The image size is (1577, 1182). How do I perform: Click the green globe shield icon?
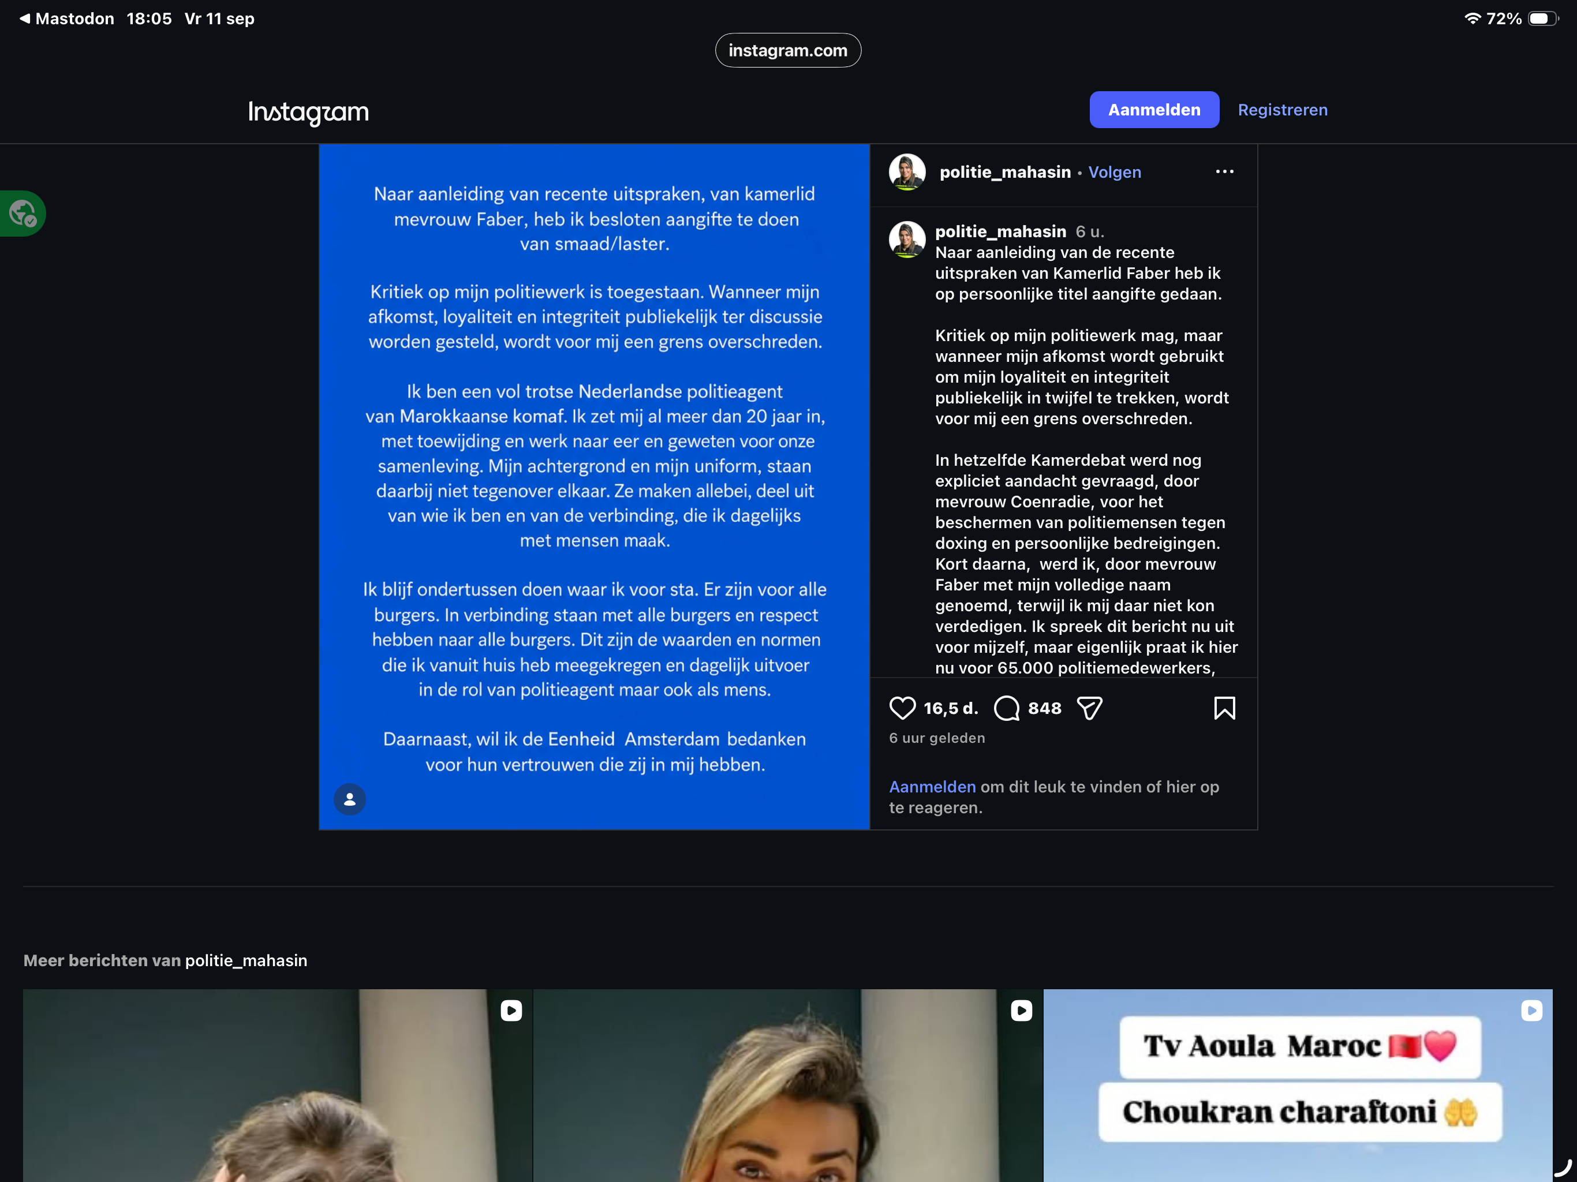pos(23,213)
